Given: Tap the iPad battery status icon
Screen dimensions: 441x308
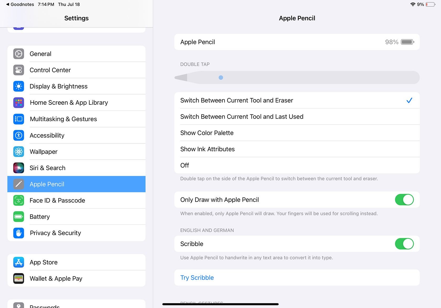Looking at the screenshot, I should pyautogui.click(x=430, y=4).
